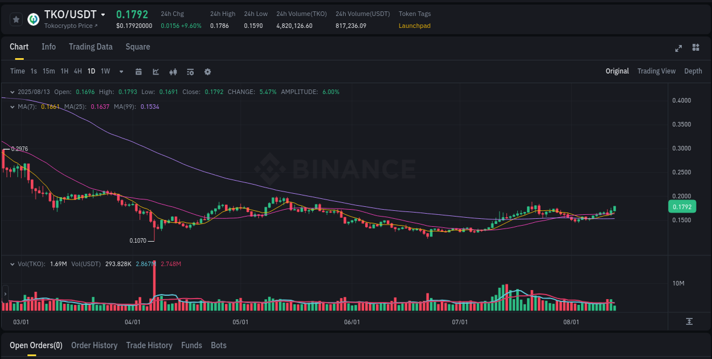Open the Order History tab

coord(94,345)
